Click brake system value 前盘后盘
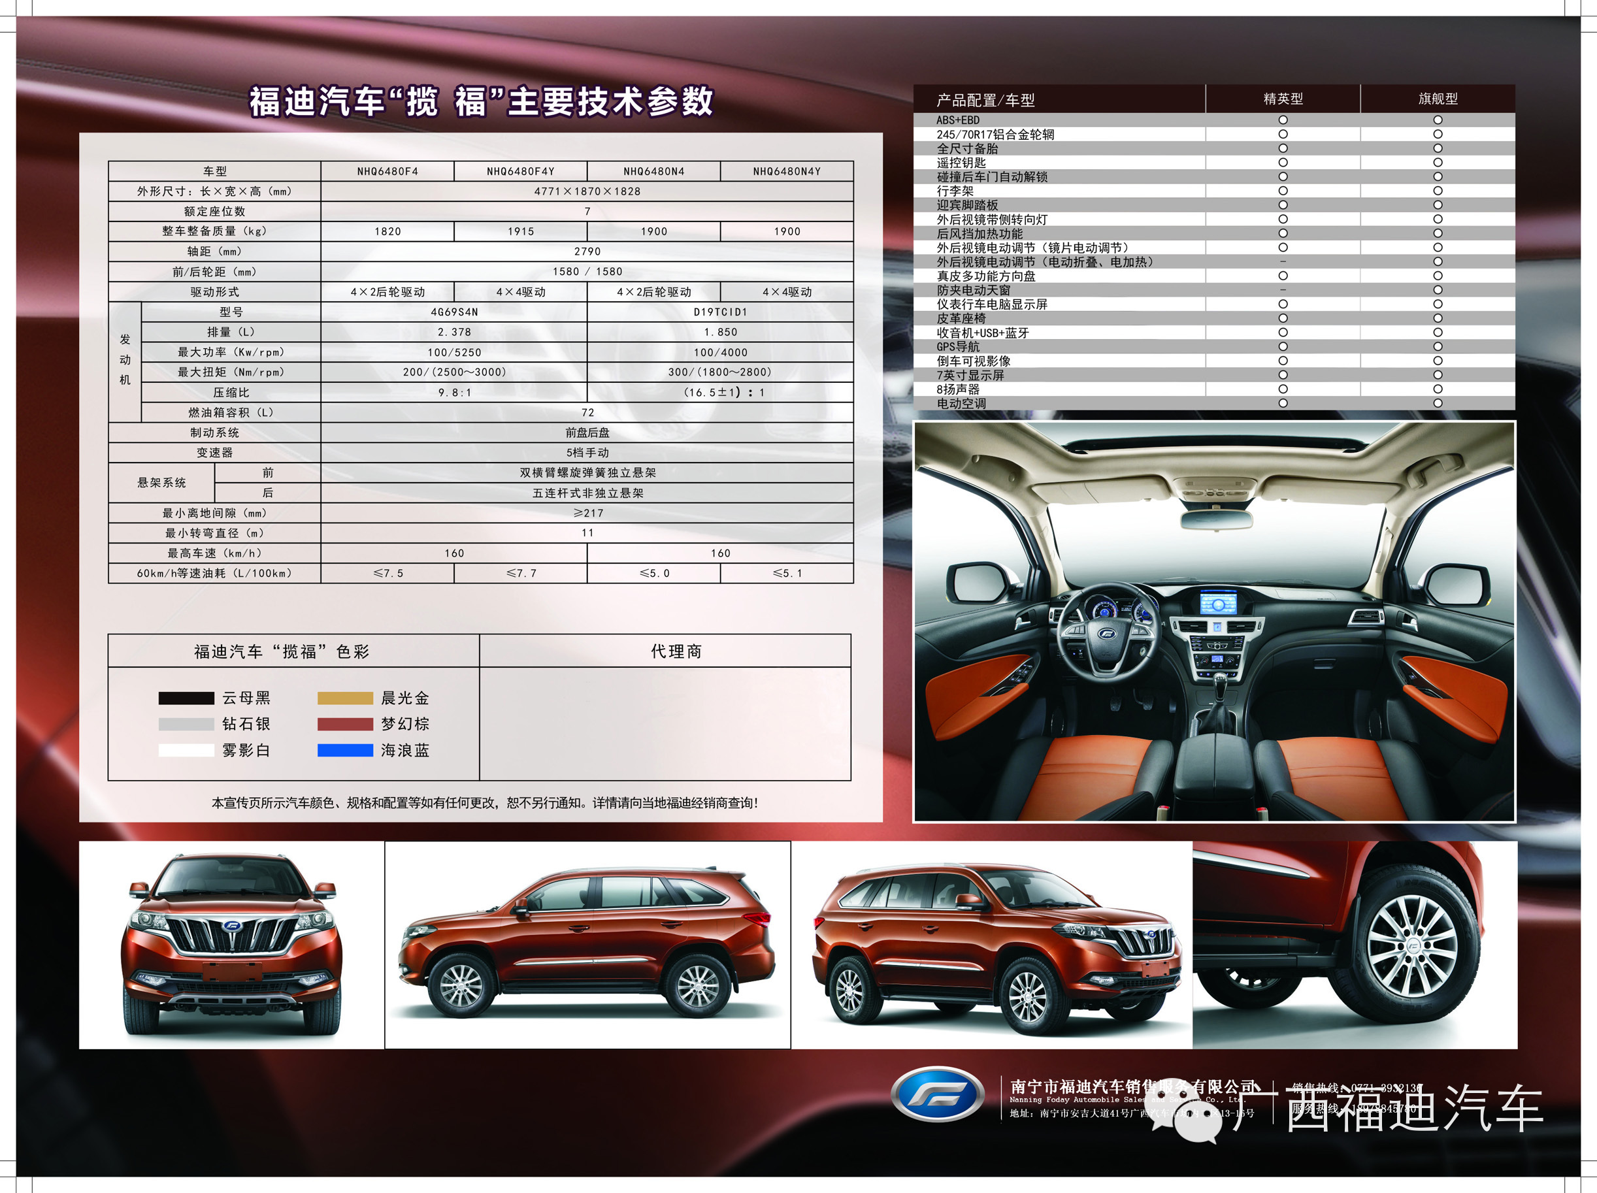Image resolution: width=1597 pixels, height=1193 pixels. (587, 433)
